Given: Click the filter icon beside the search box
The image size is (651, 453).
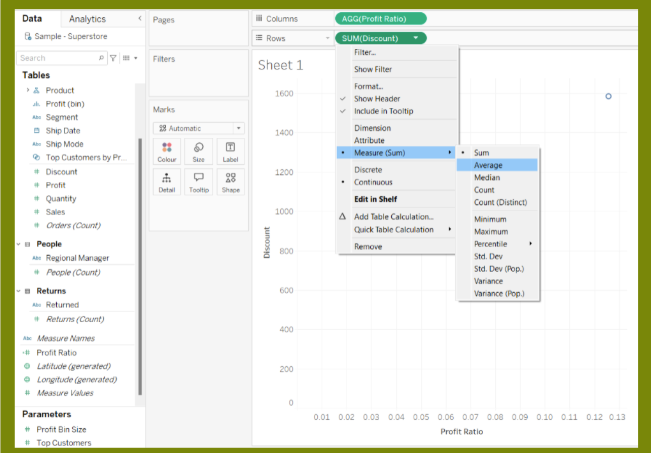Looking at the screenshot, I should [113, 58].
